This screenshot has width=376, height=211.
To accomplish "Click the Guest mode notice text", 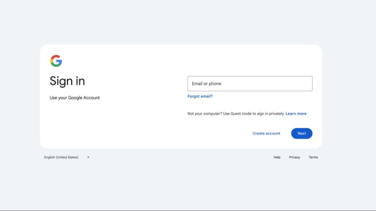I will (x=235, y=113).
